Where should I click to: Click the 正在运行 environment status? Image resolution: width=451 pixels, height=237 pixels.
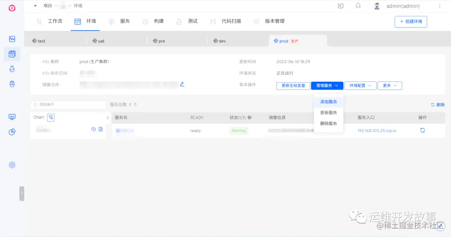tap(285, 73)
